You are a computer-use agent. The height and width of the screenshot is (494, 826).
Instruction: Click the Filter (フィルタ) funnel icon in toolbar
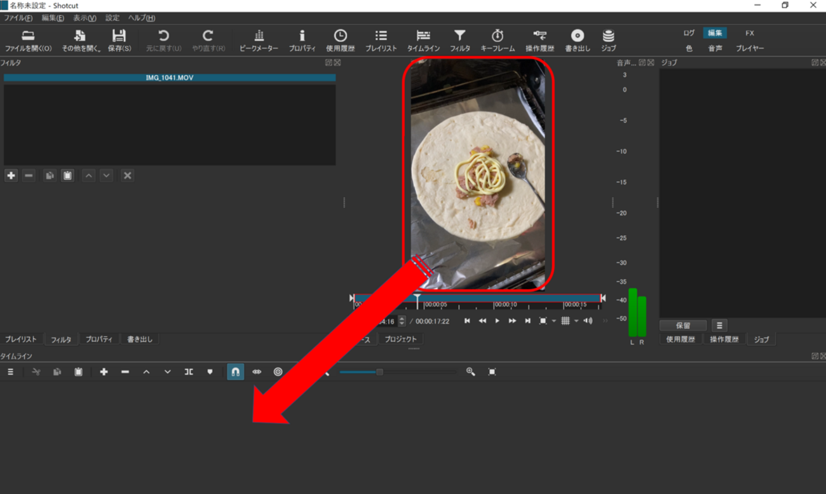coord(459,40)
